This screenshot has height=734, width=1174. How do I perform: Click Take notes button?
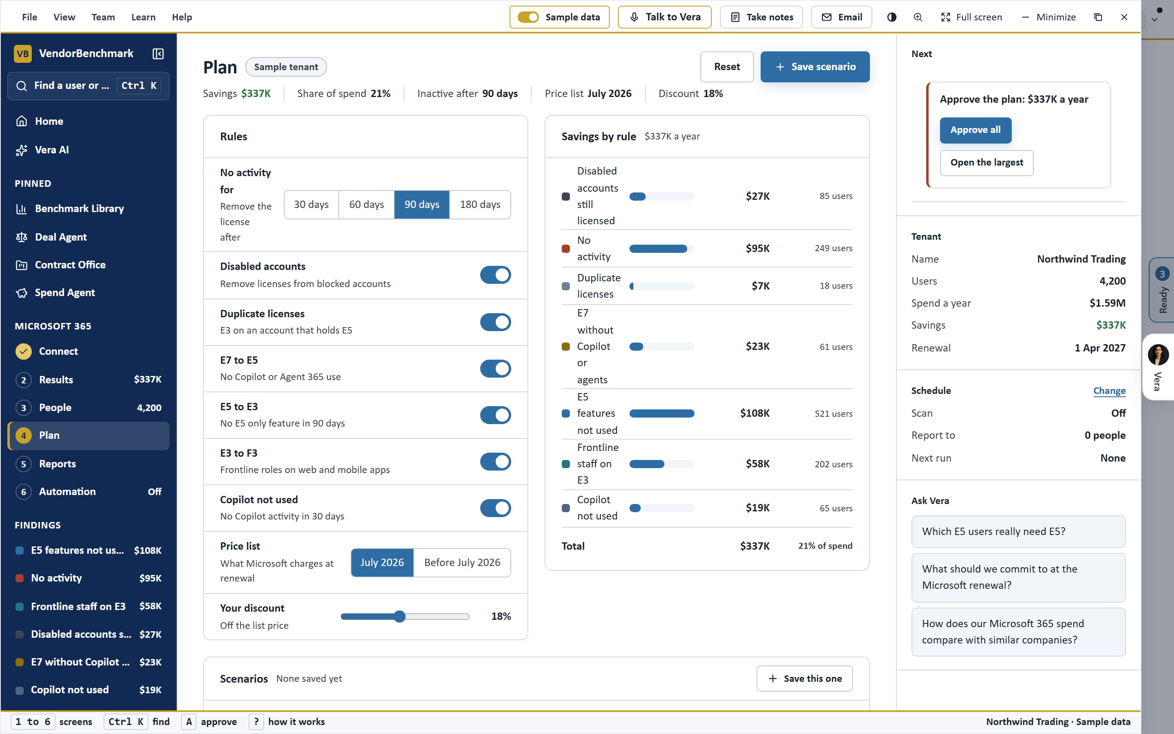point(761,17)
